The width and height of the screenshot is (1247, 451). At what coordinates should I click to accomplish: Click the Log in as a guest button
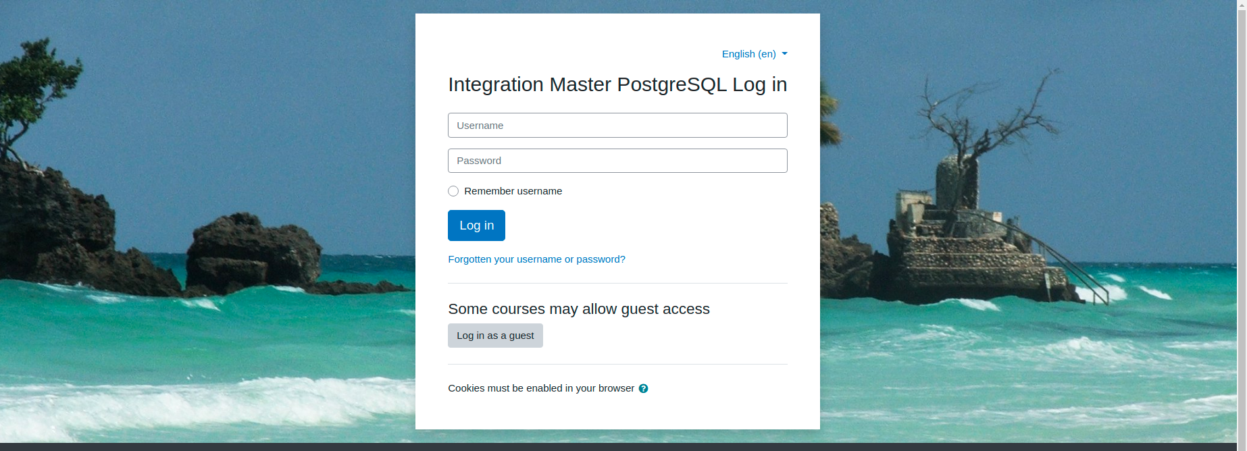coord(495,336)
